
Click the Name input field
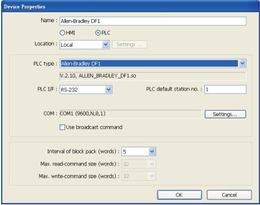[153, 21]
